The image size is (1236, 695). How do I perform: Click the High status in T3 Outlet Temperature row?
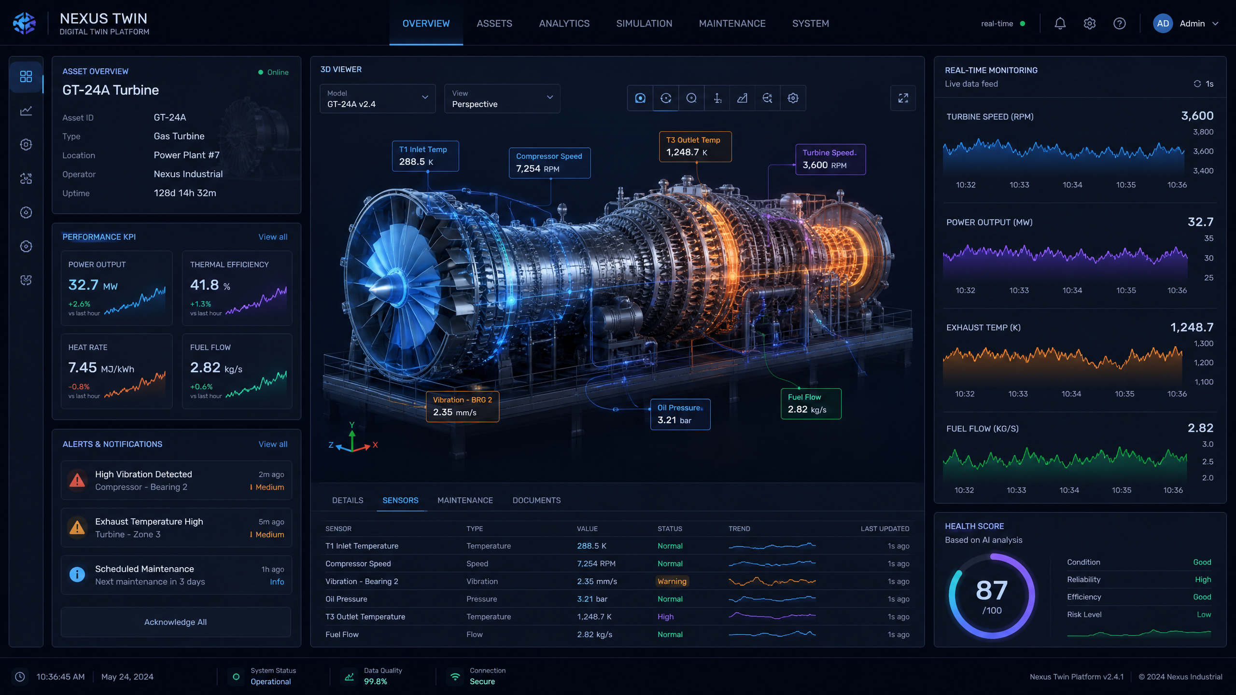click(665, 616)
